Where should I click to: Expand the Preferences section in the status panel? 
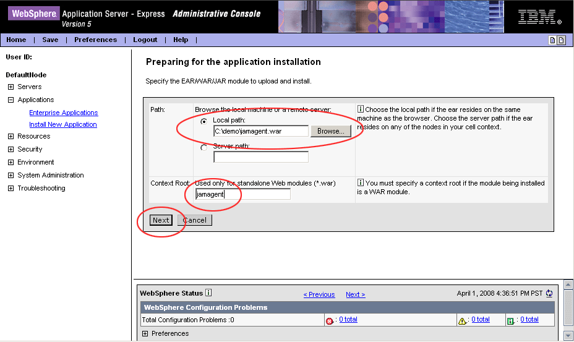145,333
